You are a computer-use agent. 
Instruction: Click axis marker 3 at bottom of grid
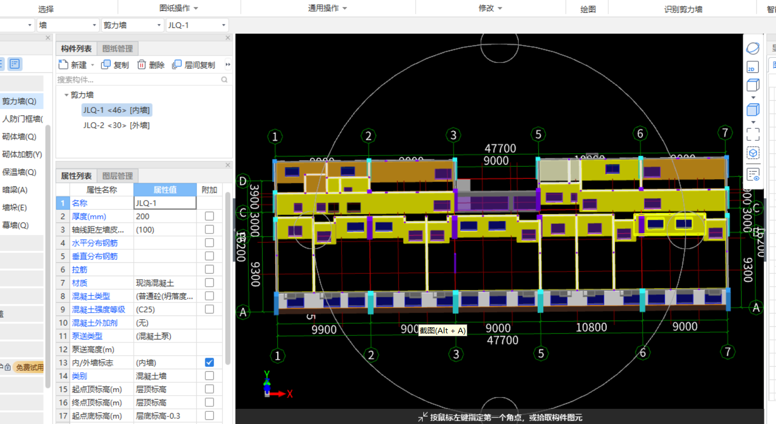[456, 354]
